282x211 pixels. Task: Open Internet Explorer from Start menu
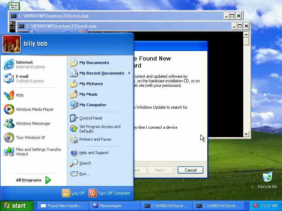[33, 64]
